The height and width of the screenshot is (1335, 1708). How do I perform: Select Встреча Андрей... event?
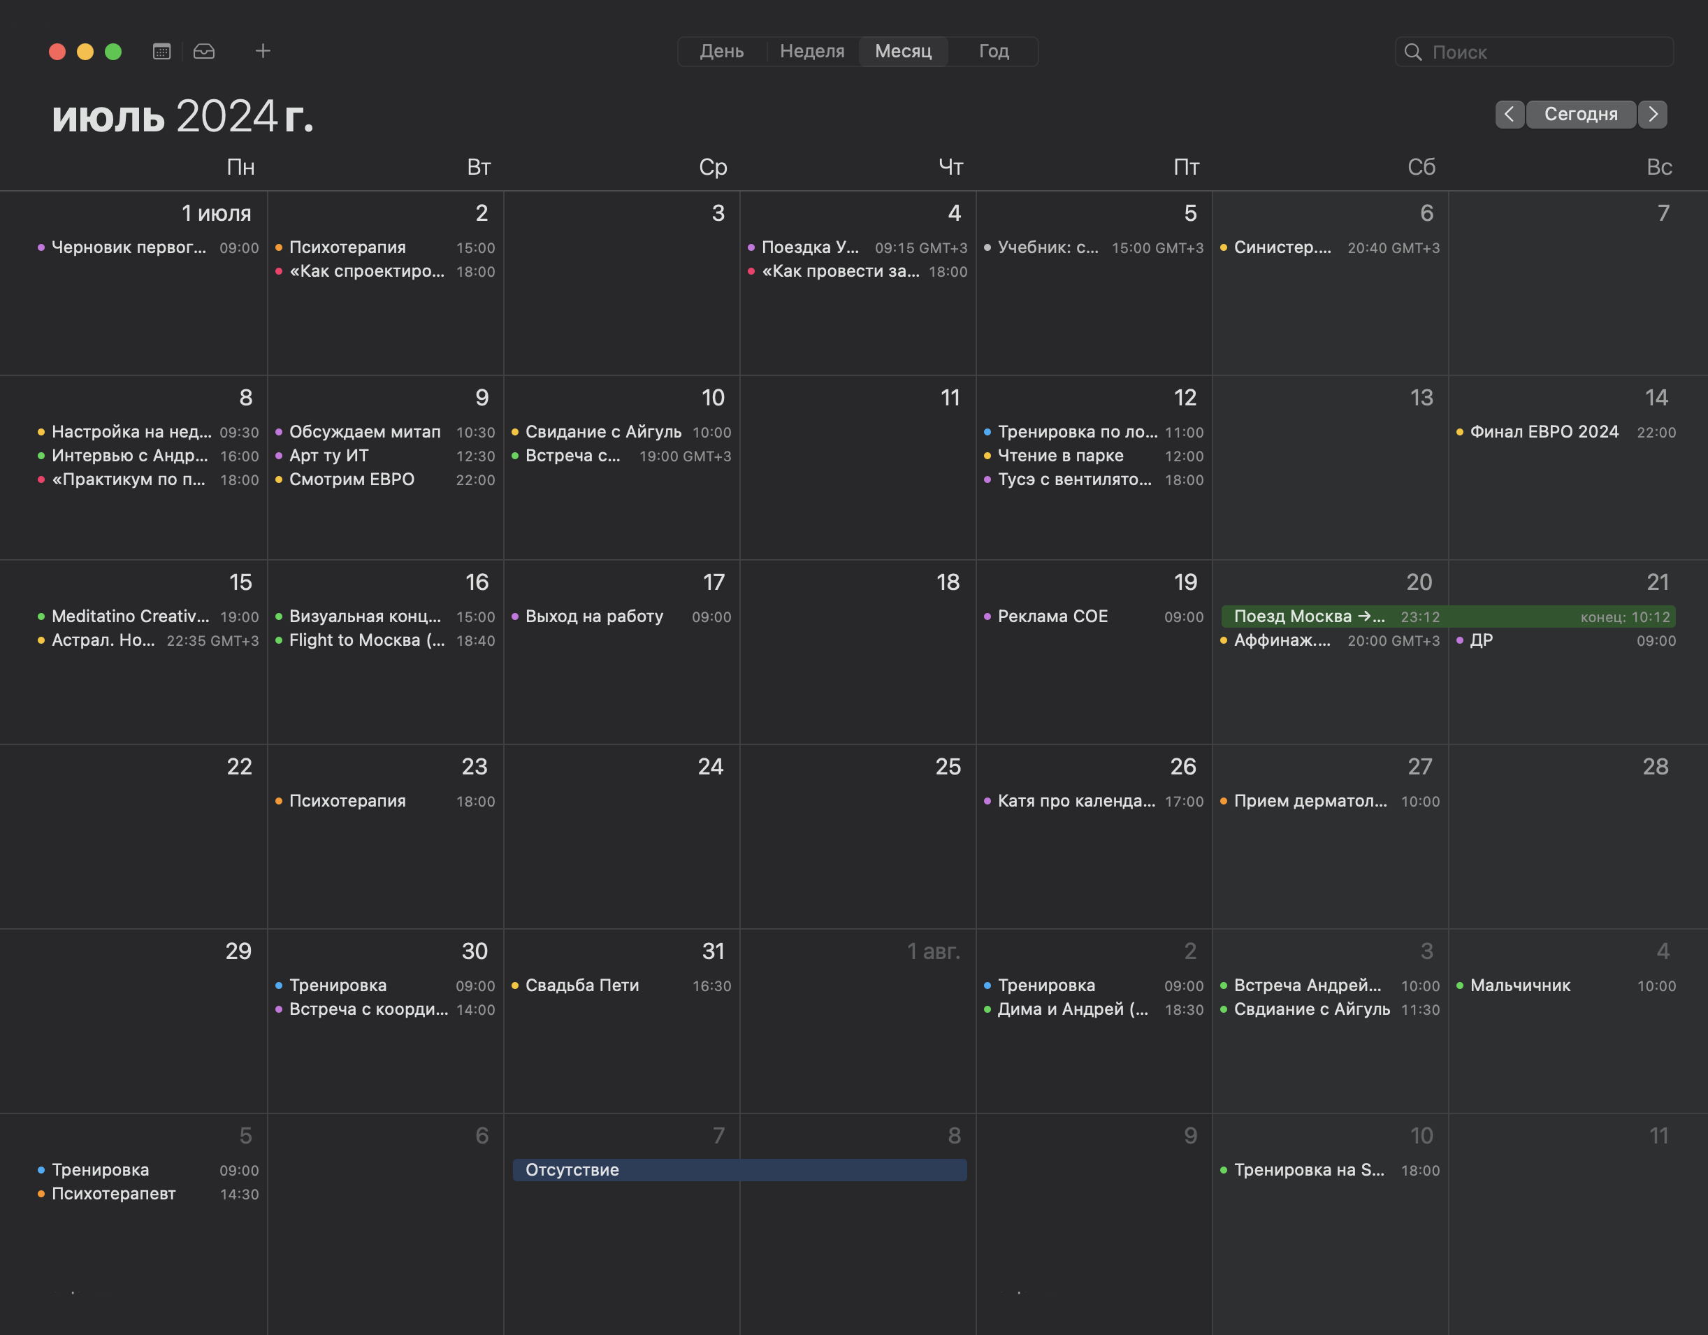pyautogui.click(x=1329, y=986)
